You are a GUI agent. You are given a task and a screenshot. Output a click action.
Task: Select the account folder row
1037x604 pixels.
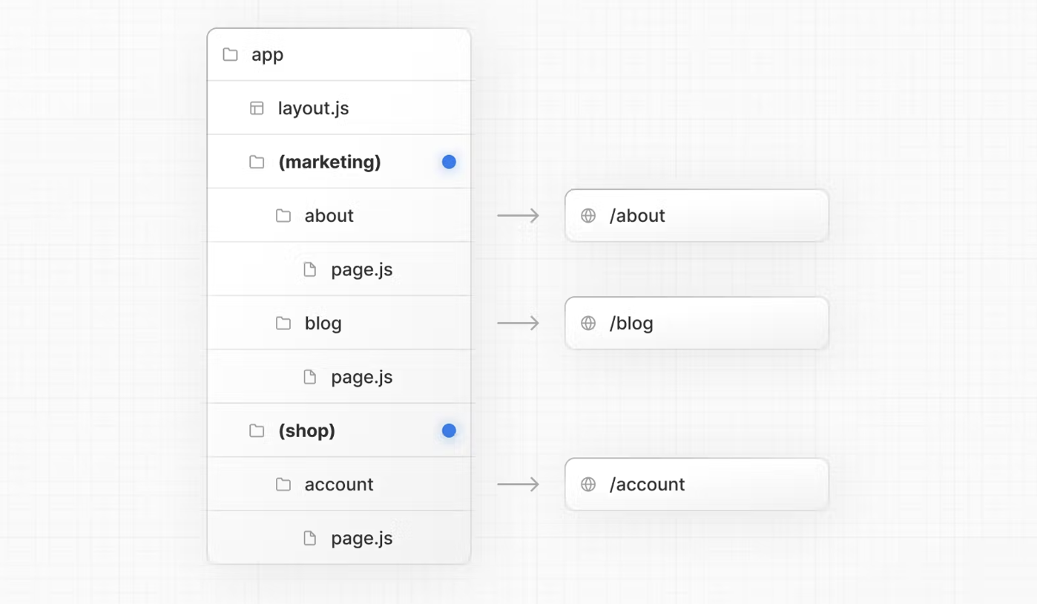(339, 485)
